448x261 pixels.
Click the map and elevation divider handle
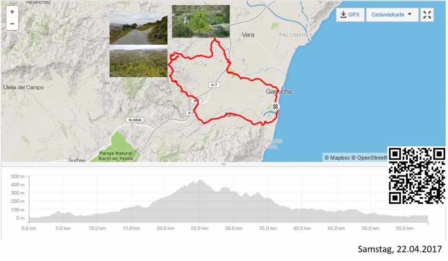[223, 164]
